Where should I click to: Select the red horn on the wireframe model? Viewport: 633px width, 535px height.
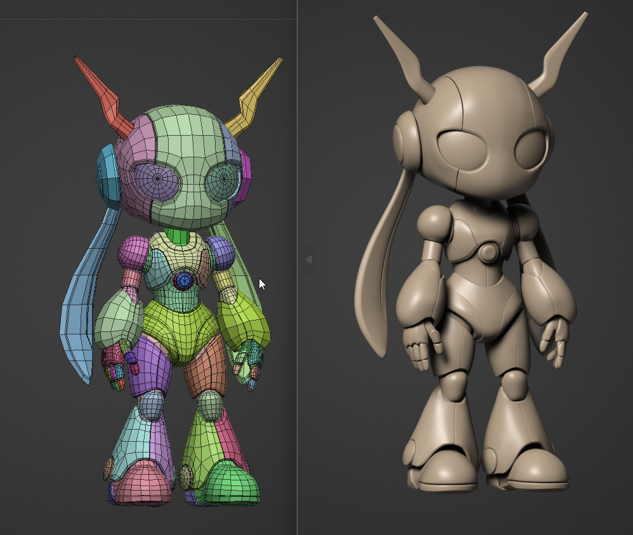point(103,96)
